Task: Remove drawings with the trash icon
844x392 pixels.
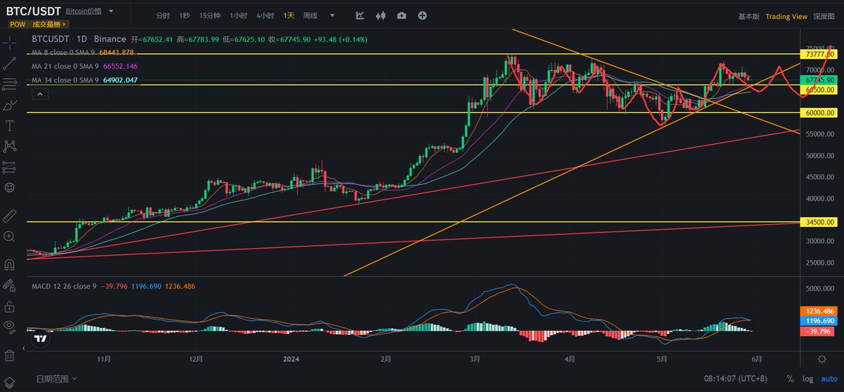Action: point(9,355)
